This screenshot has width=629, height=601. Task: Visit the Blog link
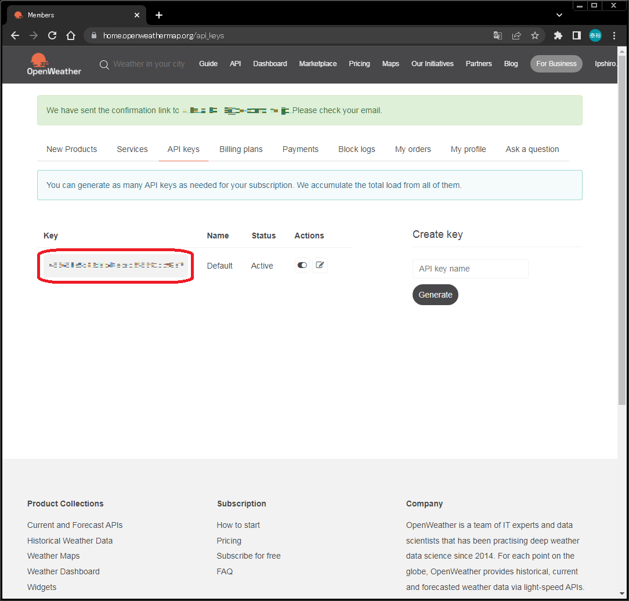coord(511,64)
